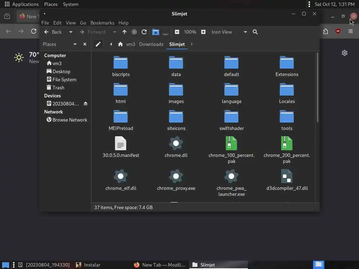
Task: Open the home folder toolbar icon
Action: [155, 32]
